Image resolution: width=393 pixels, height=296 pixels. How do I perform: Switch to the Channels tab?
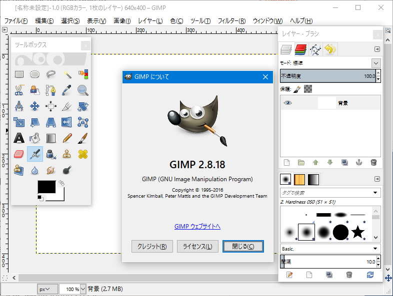(x=300, y=49)
